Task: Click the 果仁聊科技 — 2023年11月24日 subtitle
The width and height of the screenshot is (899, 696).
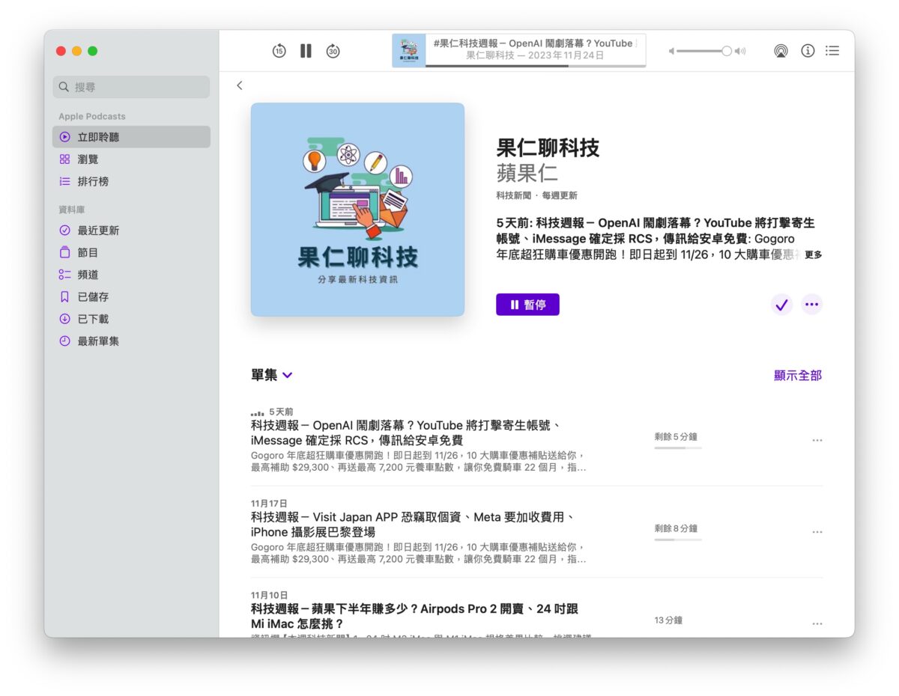Action: (535, 55)
